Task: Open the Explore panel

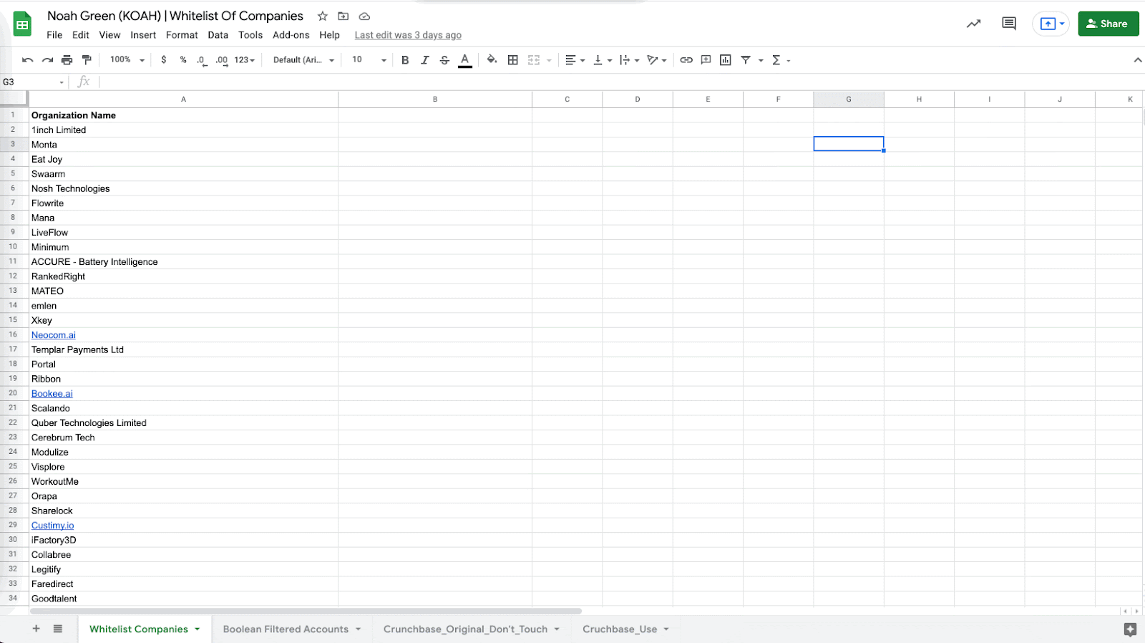Action: pyautogui.click(x=1130, y=629)
